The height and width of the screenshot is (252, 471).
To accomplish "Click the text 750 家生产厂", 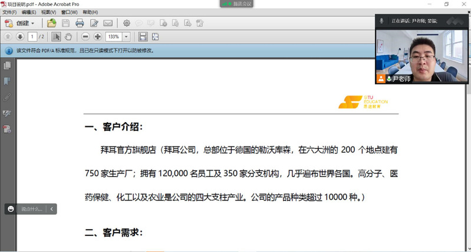I will (x=109, y=174).
